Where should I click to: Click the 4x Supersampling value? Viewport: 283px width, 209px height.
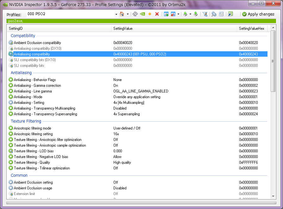pos(127,114)
